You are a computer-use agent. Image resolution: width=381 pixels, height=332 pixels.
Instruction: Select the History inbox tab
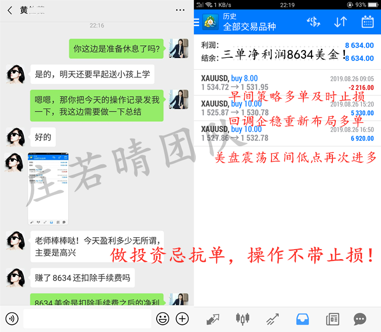point(302,319)
